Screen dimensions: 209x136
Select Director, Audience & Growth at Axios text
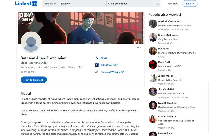coord(177,107)
